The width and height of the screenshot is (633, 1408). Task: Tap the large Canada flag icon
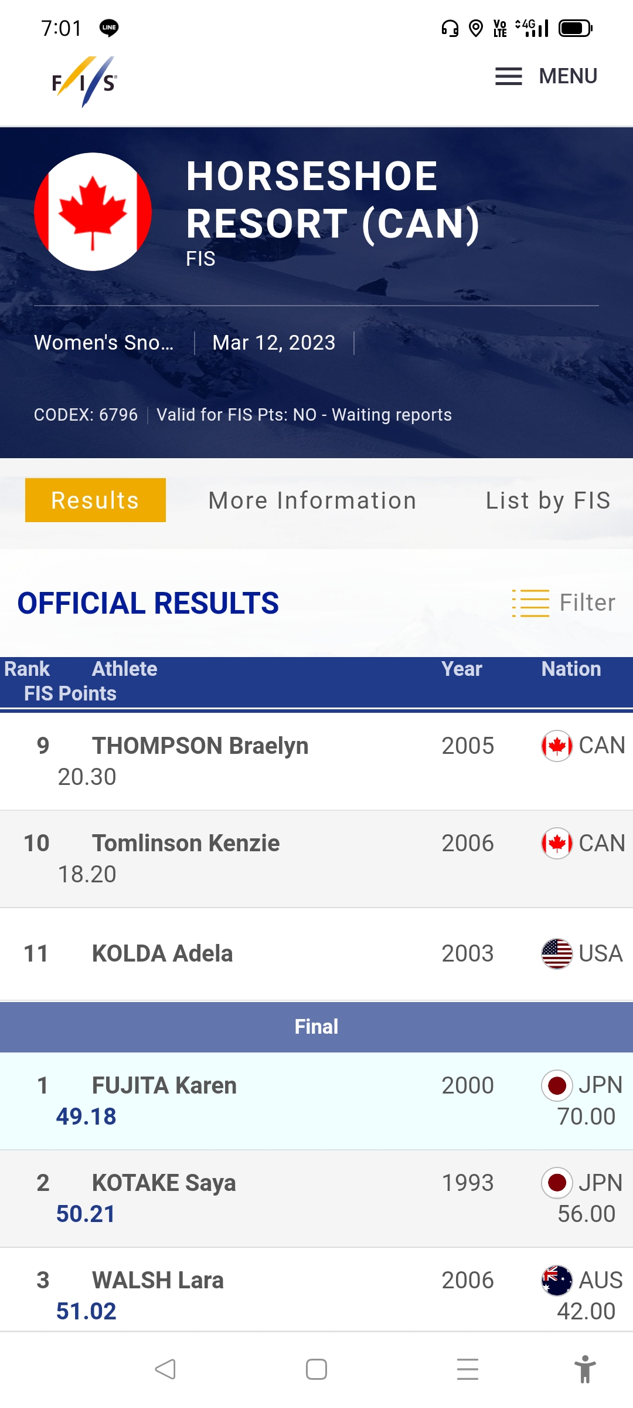(93, 212)
